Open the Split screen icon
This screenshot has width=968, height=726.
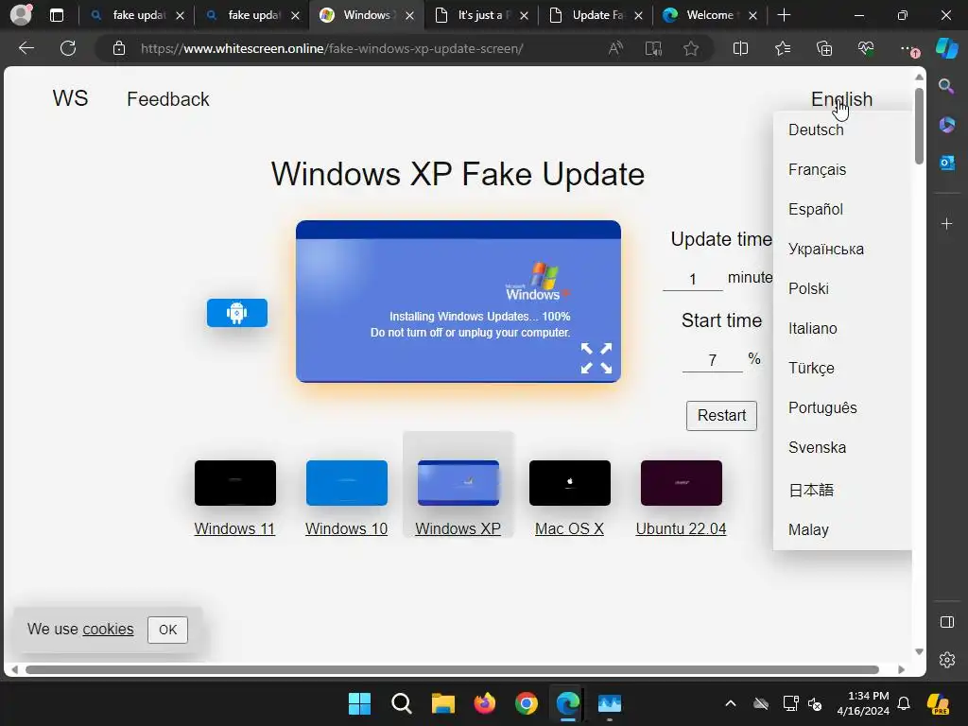(740, 48)
